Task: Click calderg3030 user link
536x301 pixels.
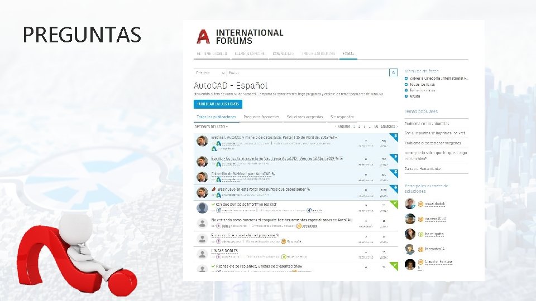Action: 435,219
